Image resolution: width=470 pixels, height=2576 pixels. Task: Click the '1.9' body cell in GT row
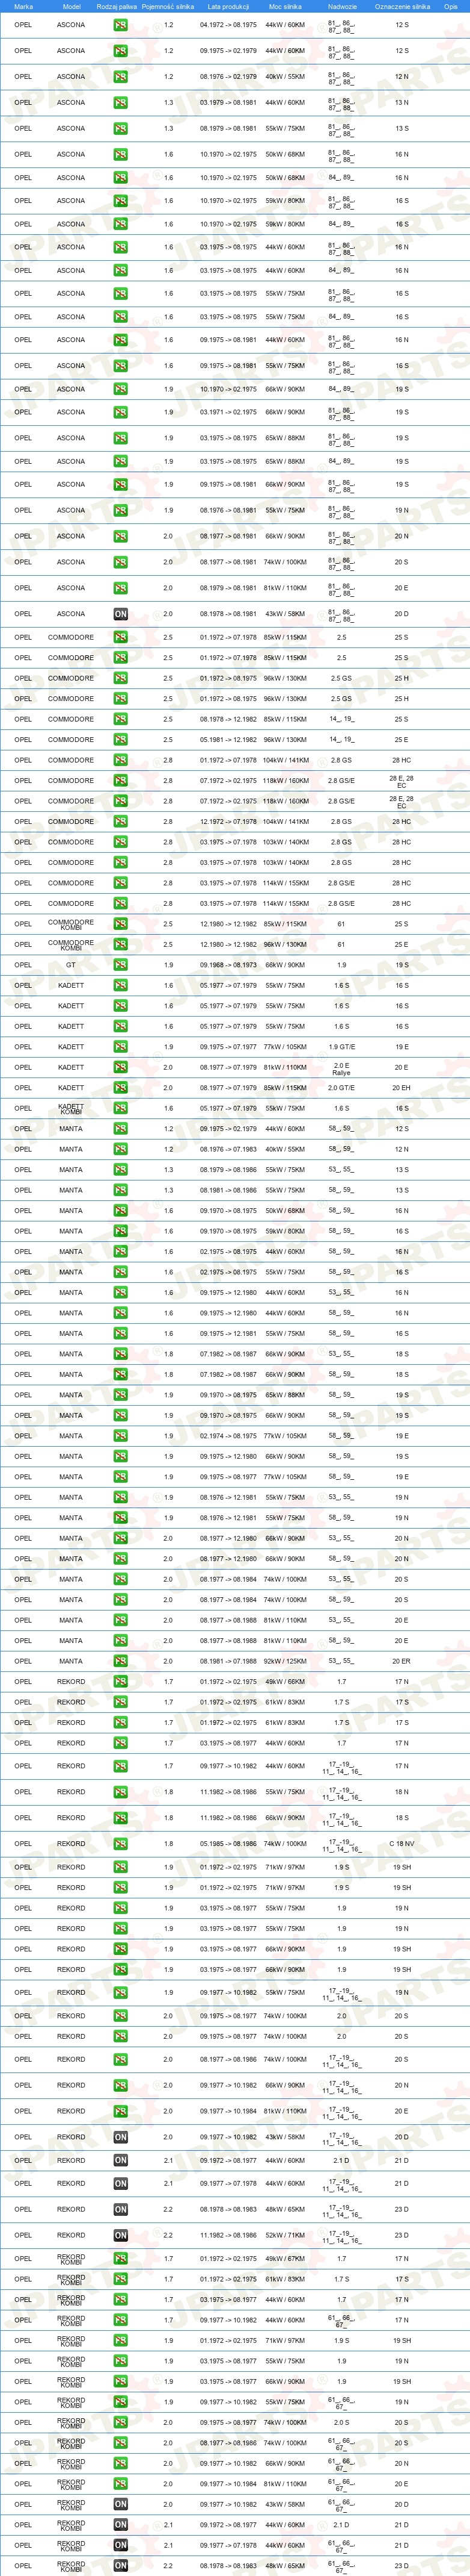tap(341, 965)
